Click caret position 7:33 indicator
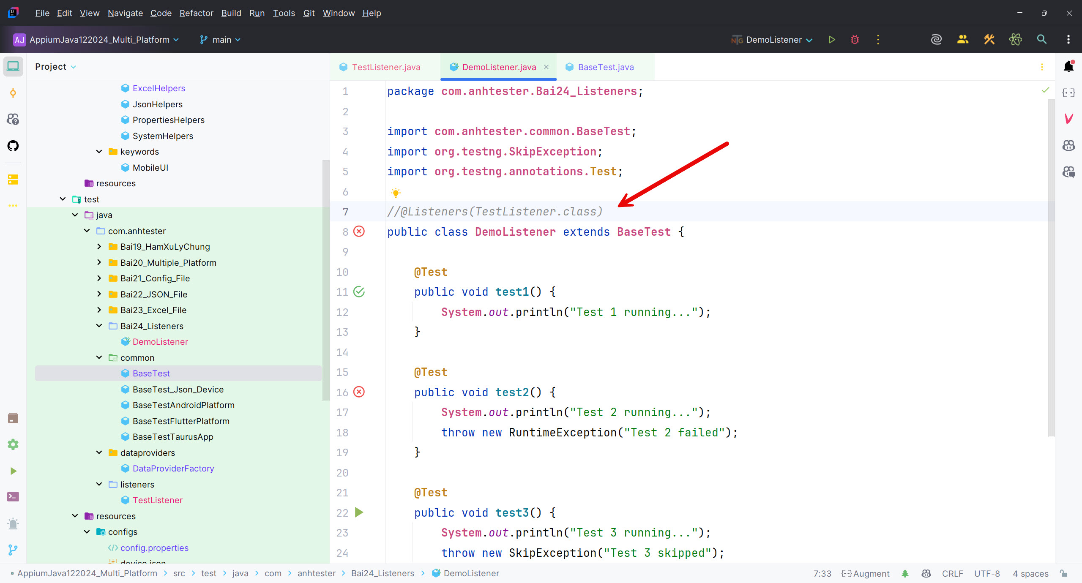This screenshot has width=1082, height=583. pyautogui.click(x=822, y=573)
